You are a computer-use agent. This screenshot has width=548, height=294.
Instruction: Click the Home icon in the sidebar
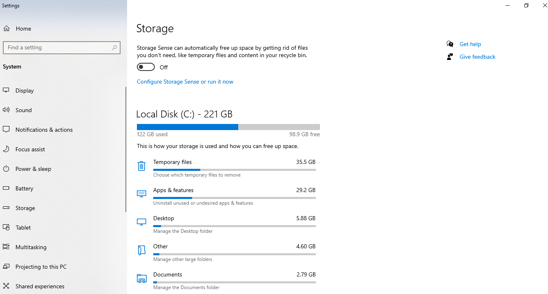click(x=7, y=29)
